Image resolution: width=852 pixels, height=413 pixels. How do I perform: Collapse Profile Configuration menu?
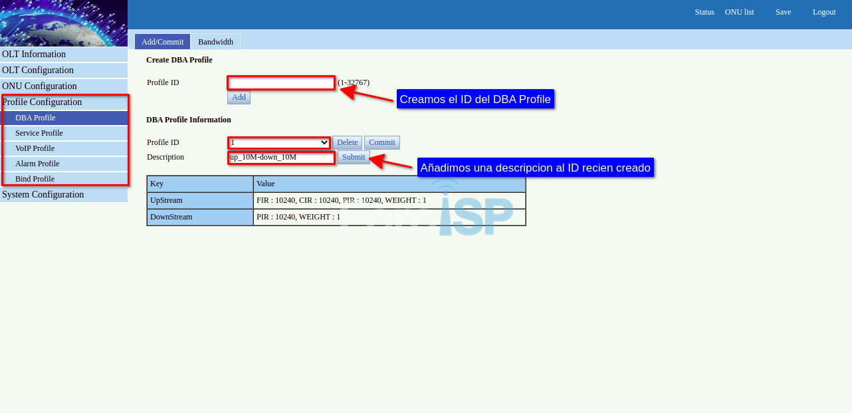[x=43, y=102]
